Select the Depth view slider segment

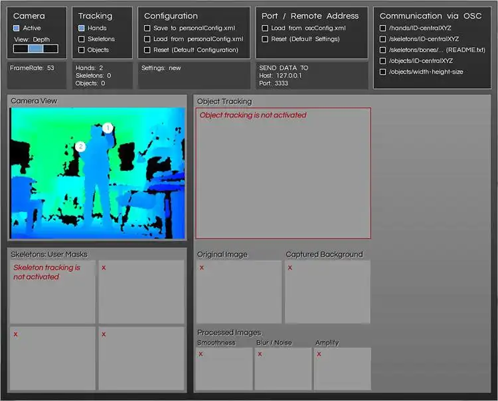coord(36,48)
